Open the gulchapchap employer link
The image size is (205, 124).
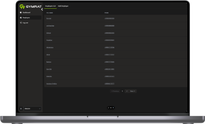pyautogui.click(x=50, y=26)
